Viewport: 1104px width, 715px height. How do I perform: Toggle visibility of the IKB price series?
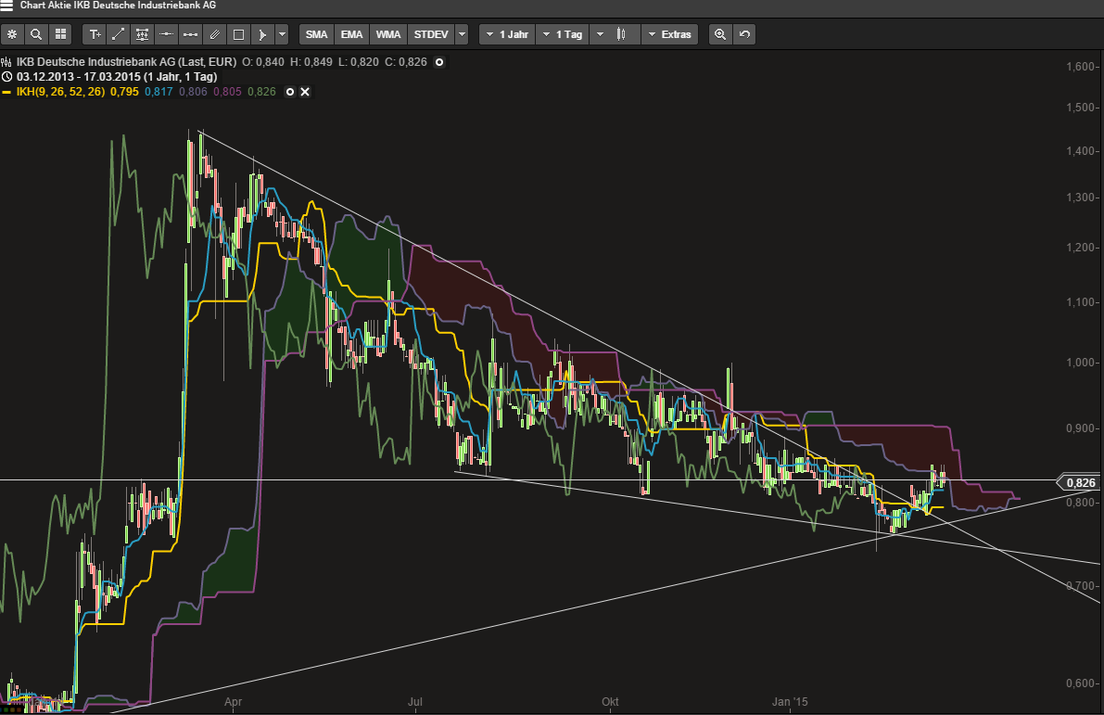439,61
